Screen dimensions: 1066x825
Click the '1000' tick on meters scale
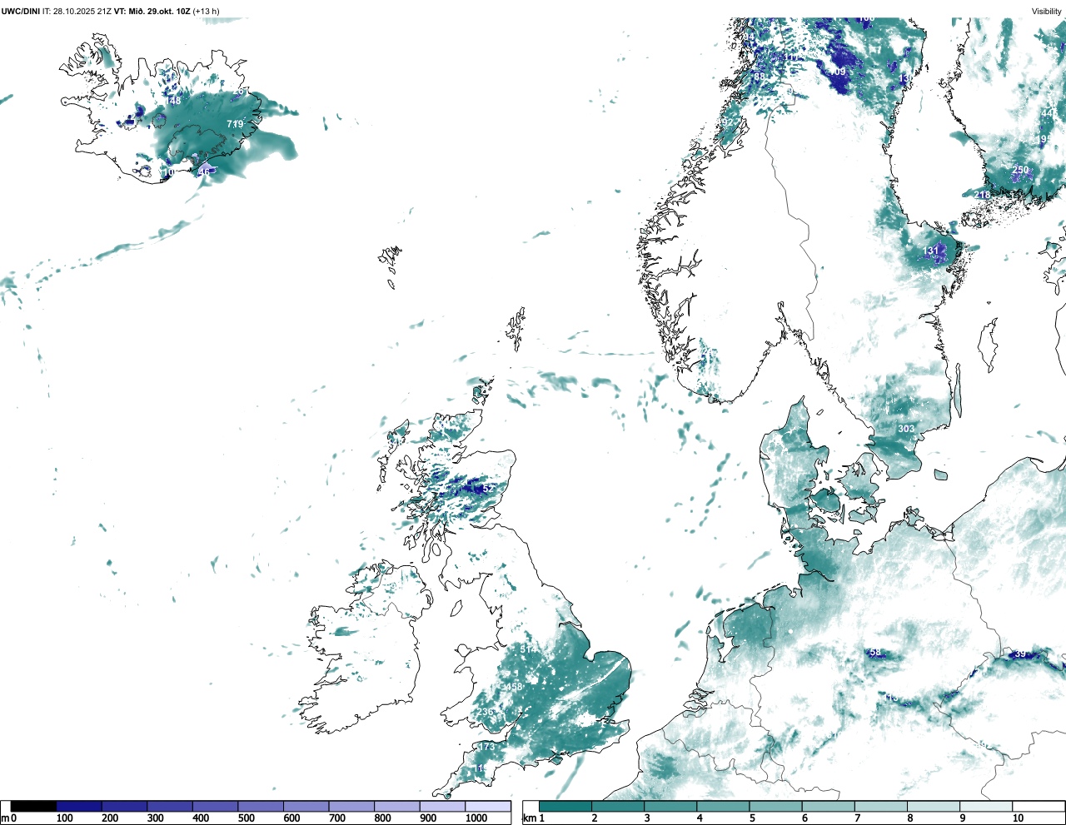476,818
